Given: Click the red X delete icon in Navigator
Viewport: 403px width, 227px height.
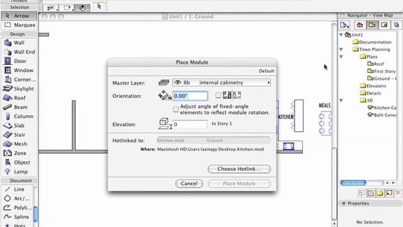Looking at the screenshot, I should click(398, 192).
